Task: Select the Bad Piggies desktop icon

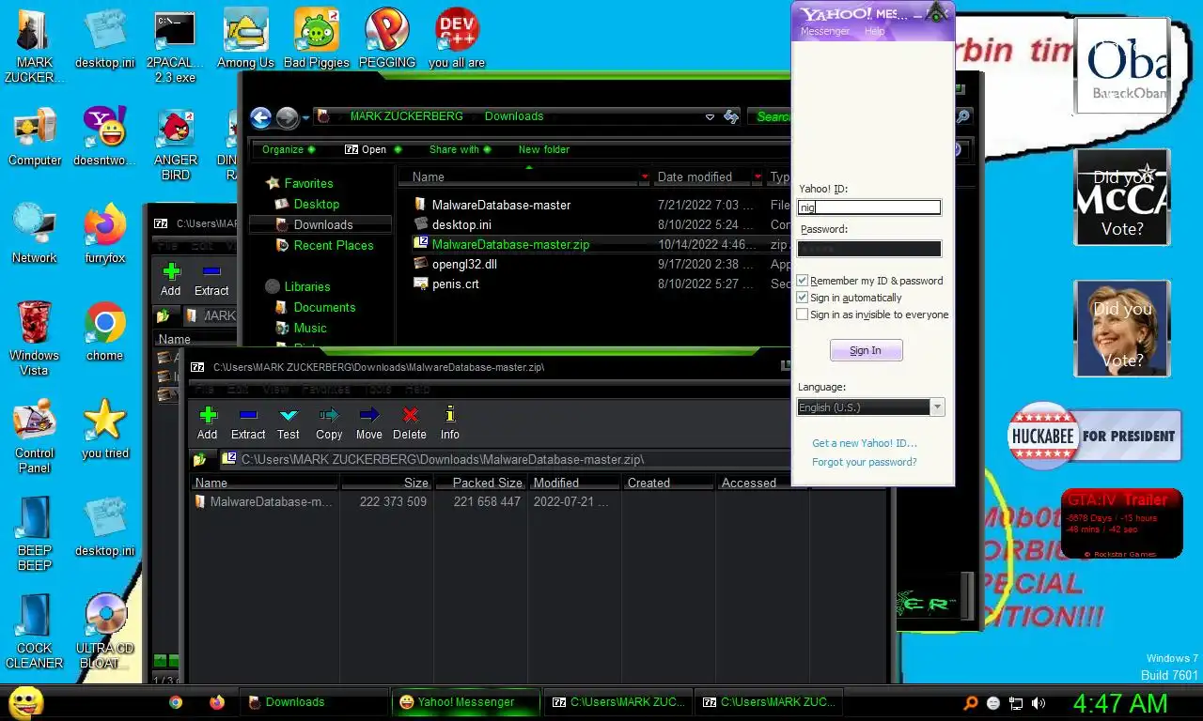Action: [x=317, y=38]
